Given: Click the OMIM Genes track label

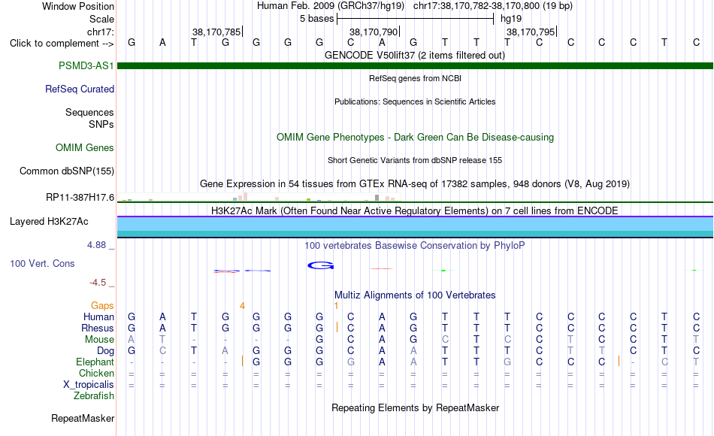Looking at the screenshot, I should click(x=84, y=147).
